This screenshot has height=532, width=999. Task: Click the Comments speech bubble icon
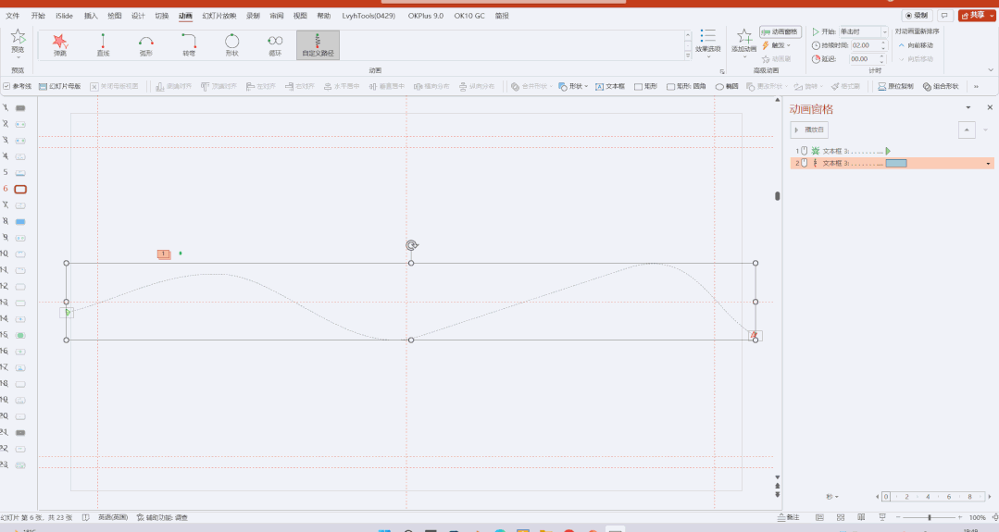coord(945,16)
